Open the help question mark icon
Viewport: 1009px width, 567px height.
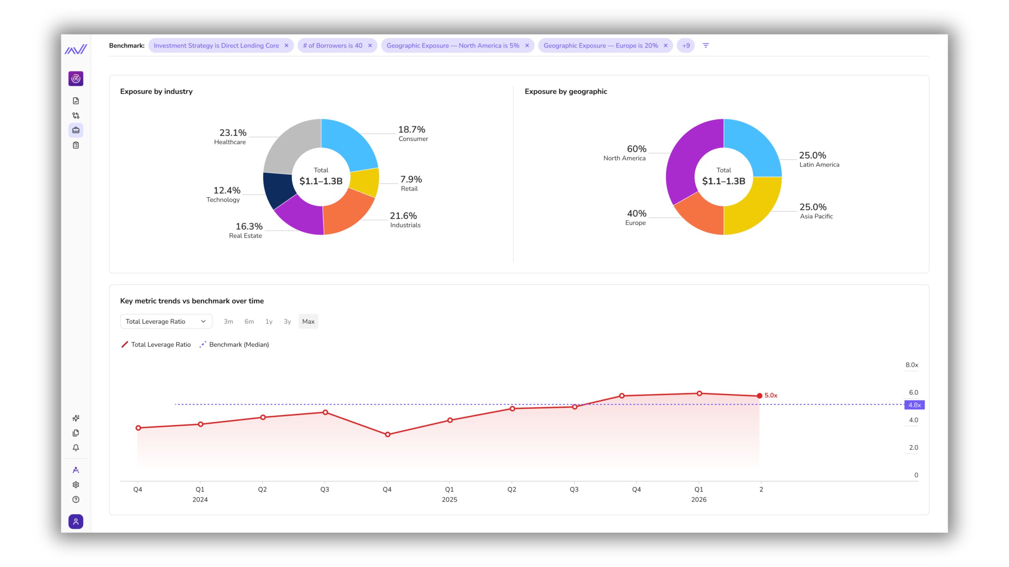coord(76,500)
